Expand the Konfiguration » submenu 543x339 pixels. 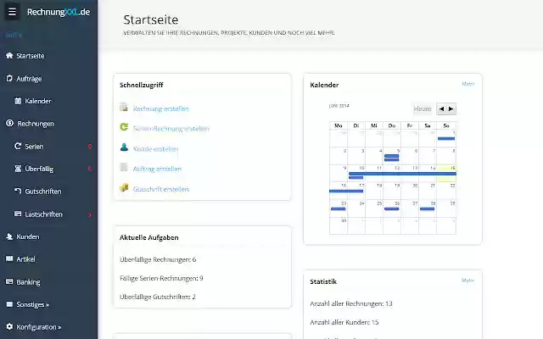(x=39, y=327)
